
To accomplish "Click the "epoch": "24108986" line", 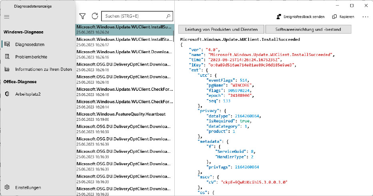I will (230, 96).
